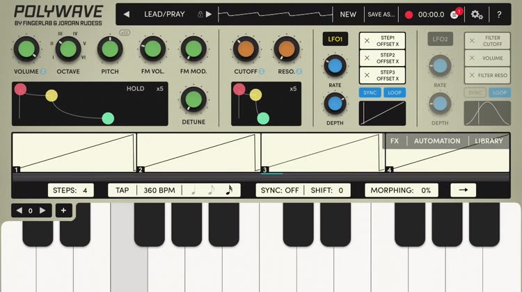Toggle LFO1 LOOP

click(x=395, y=92)
